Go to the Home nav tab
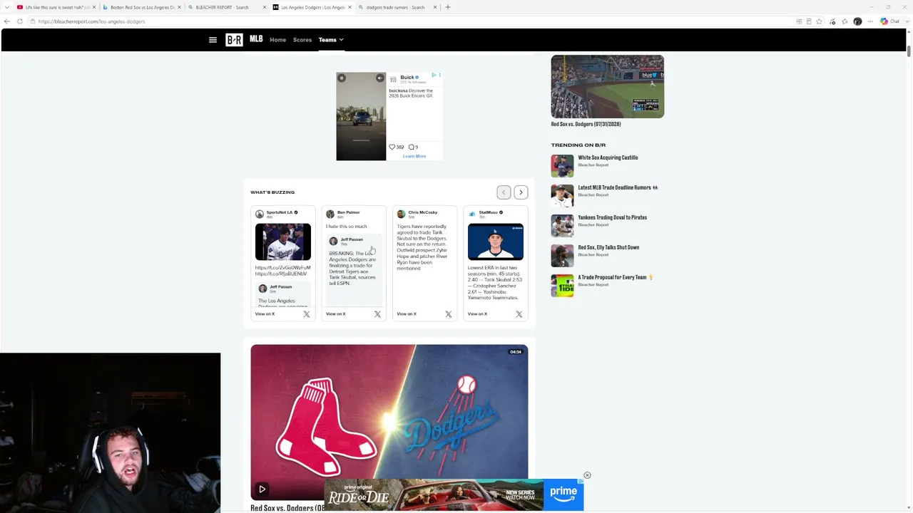 [277, 40]
